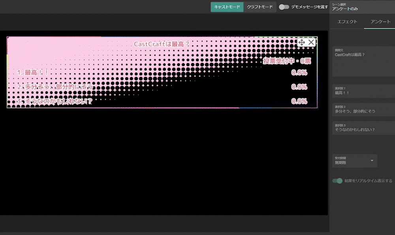Click the 0.0% value for option 1
The height and width of the screenshot is (235, 395).
pos(299,73)
